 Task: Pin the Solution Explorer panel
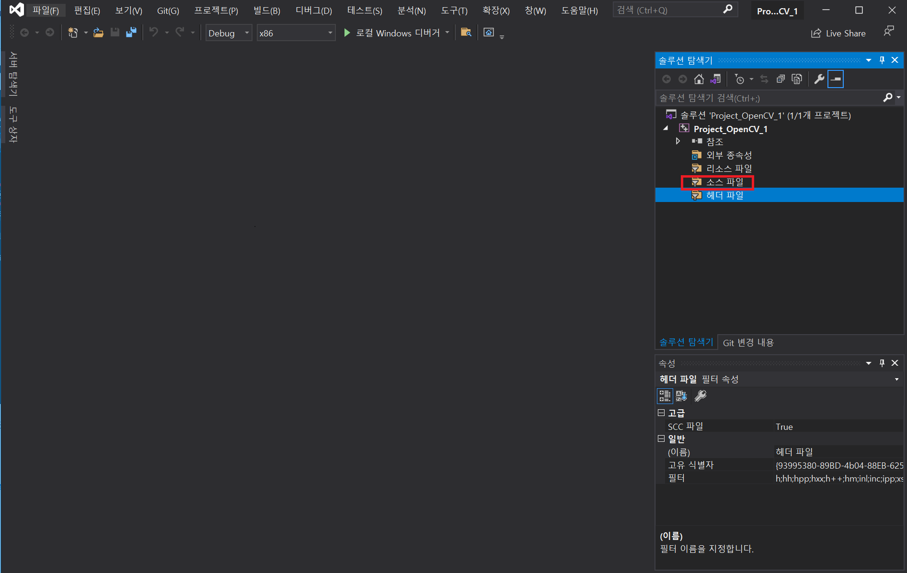[x=882, y=60]
